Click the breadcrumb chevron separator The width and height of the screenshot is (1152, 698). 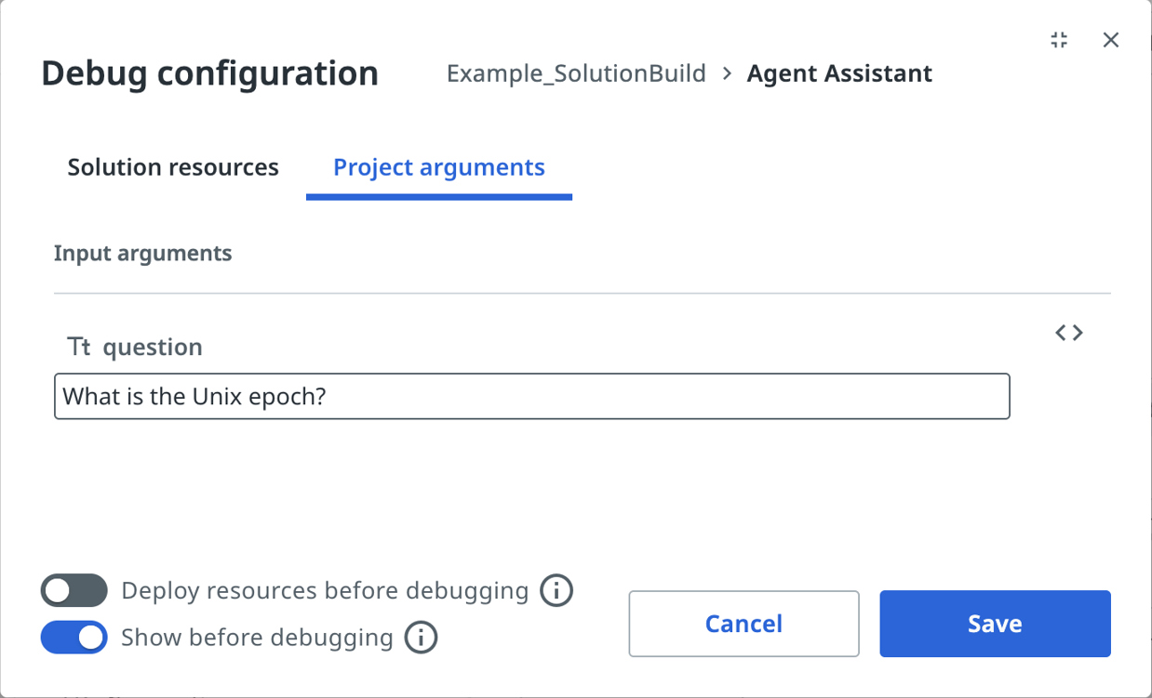point(727,73)
